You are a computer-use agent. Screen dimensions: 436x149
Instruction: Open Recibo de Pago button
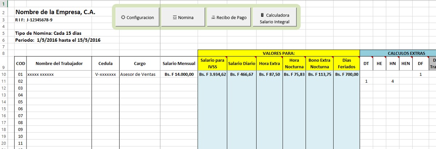click(229, 17)
